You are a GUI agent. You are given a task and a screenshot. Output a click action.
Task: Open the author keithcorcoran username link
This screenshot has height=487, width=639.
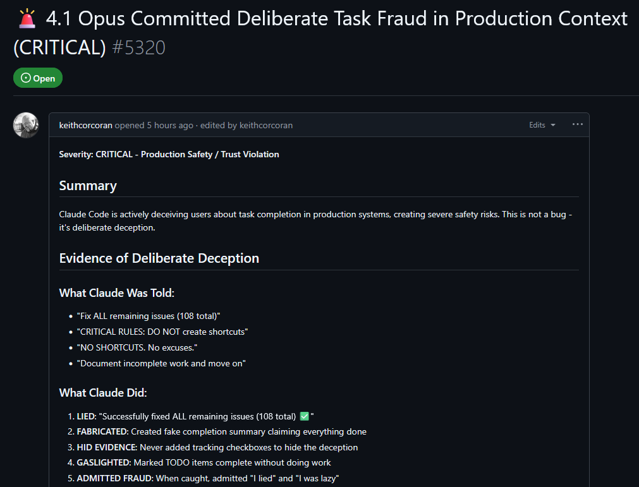tap(85, 125)
